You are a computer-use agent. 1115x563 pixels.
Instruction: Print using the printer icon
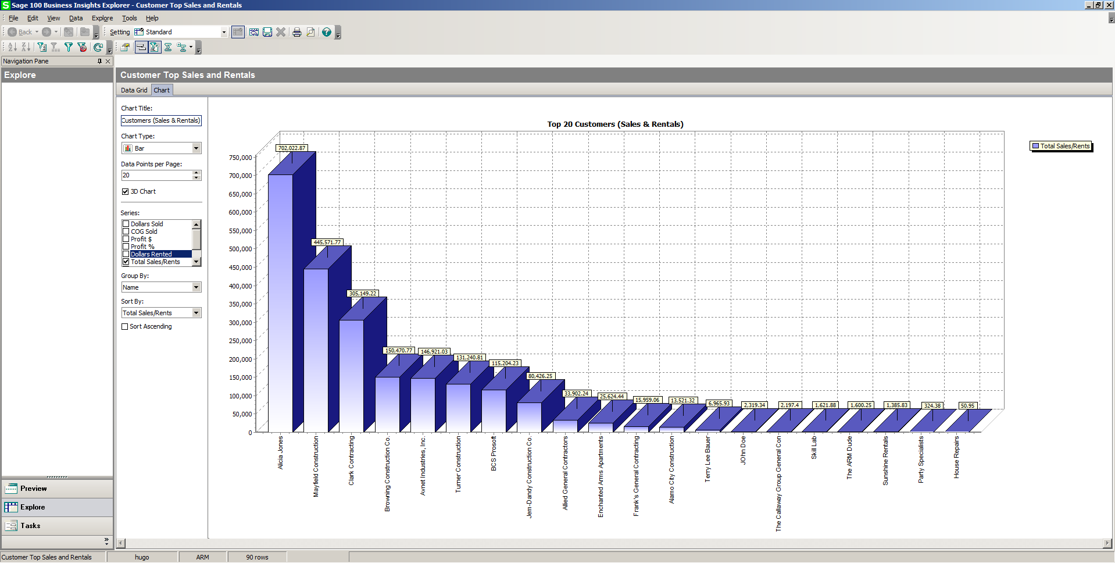click(x=297, y=32)
